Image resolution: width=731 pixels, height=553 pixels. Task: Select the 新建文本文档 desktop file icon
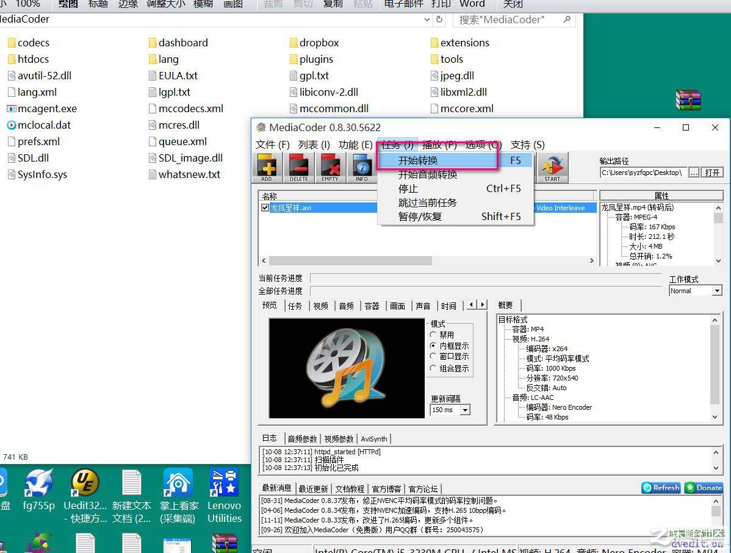tap(131, 495)
